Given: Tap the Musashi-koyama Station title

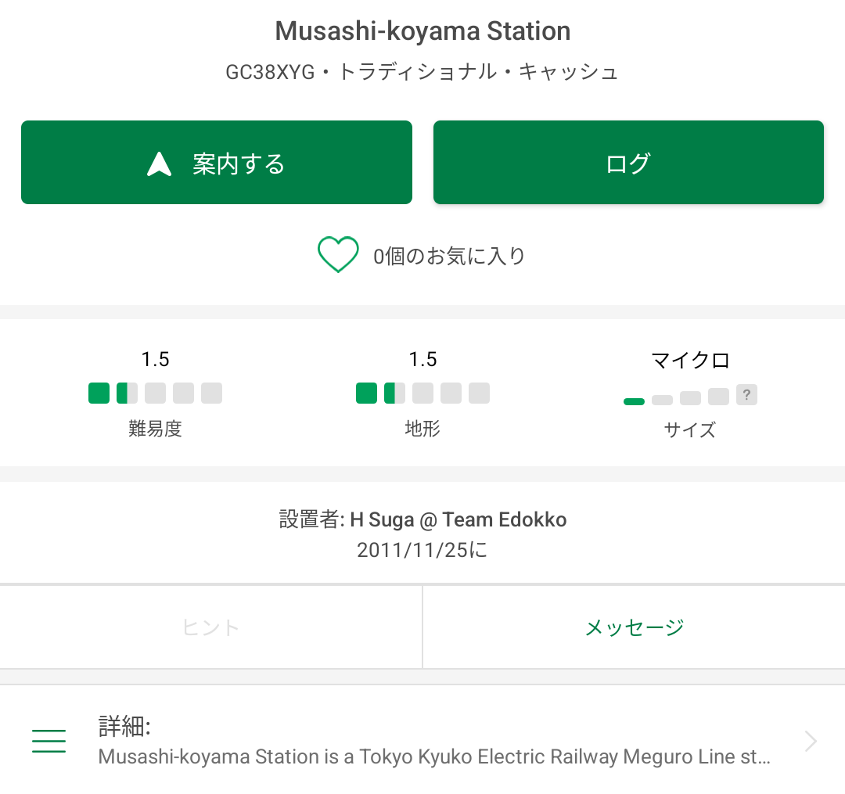Looking at the screenshot, I should 422,31.
